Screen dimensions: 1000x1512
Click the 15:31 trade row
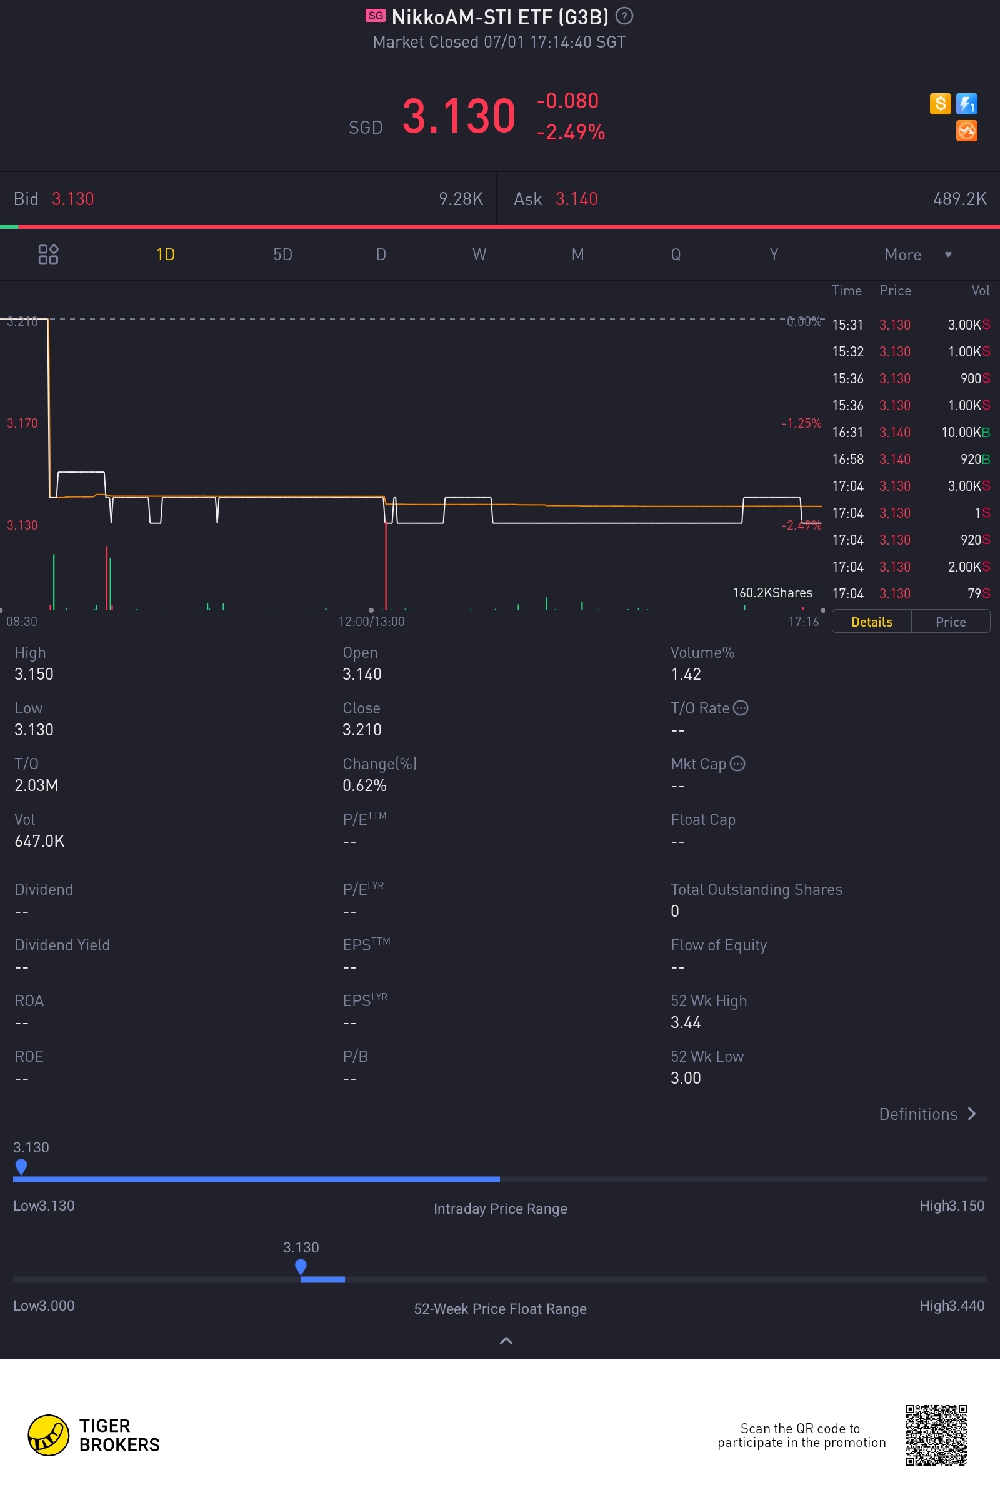911,325
